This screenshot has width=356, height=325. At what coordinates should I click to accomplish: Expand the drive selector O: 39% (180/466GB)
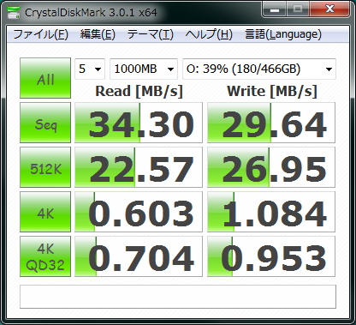coord(259,69)
